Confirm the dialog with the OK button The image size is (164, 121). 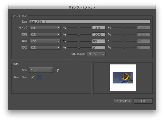pyautogui.click(x=143, y=101)
